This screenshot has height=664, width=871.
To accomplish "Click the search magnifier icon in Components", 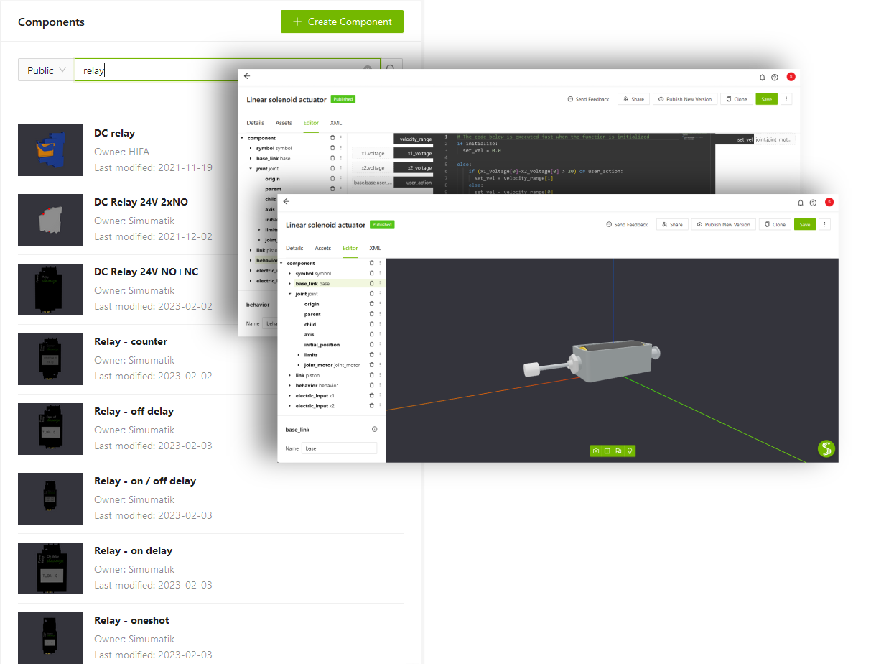I will point(391,70).
